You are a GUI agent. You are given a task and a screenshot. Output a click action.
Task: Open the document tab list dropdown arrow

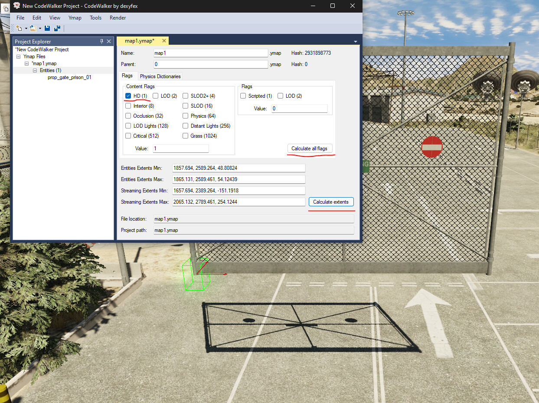356,42
